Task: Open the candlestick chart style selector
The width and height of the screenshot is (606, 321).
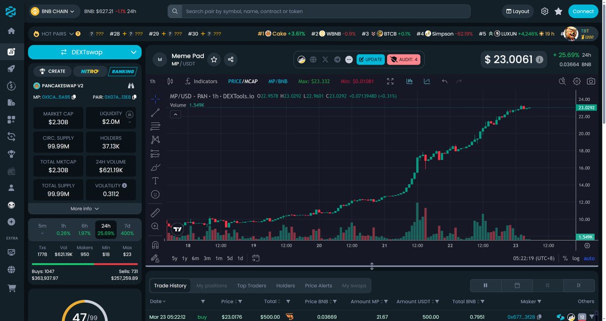Action: click(170, 81)
